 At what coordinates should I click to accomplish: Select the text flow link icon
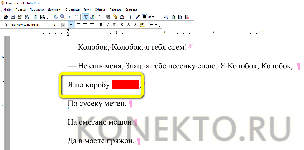pos(129,17)
